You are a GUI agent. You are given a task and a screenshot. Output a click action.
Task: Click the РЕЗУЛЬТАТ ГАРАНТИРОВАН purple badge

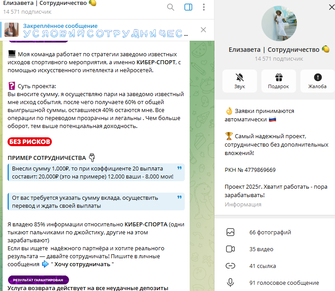click(39, 280)
